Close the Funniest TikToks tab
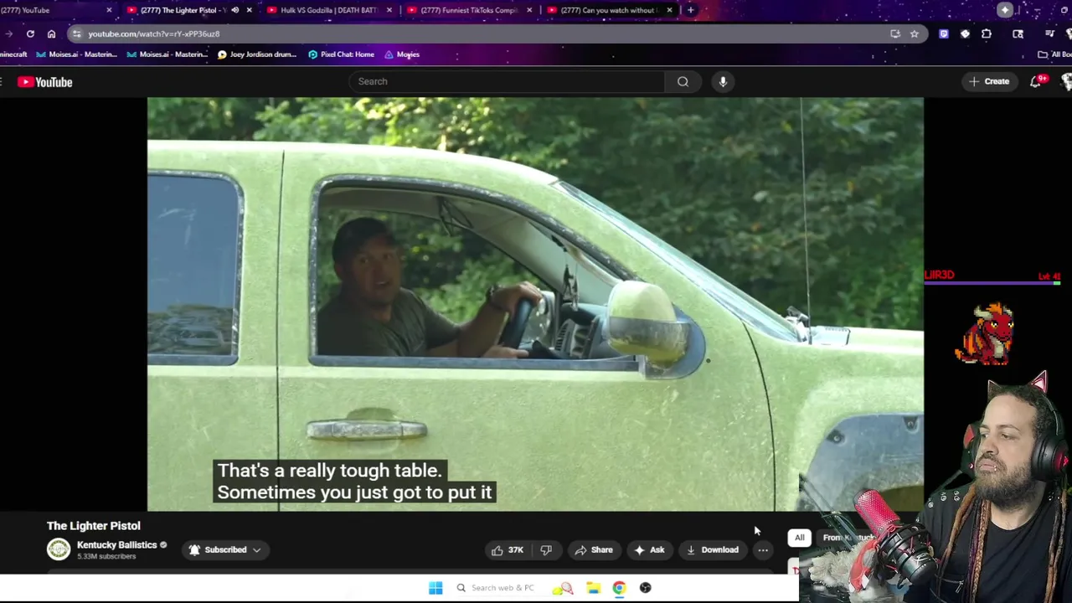This screenshot has width=1072, height=603. click(528, 10)
